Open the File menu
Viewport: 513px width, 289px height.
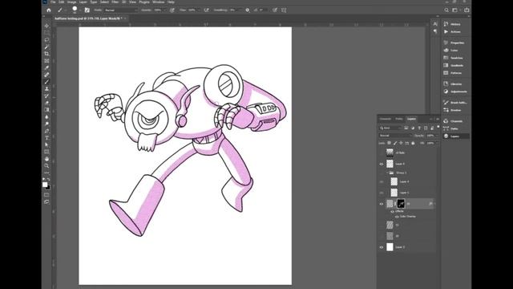[x=53, y=2]
